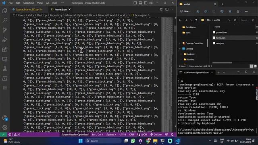Switch File Explorer to details view
258x145 pixels.
[252, 66]
